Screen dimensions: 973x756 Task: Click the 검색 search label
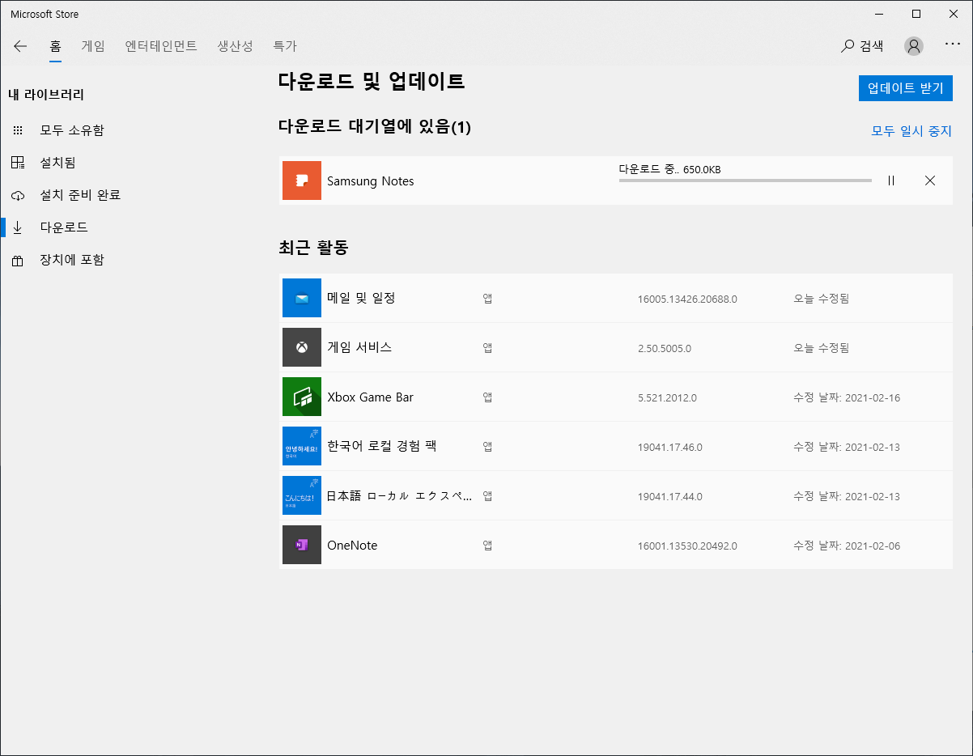872,46
